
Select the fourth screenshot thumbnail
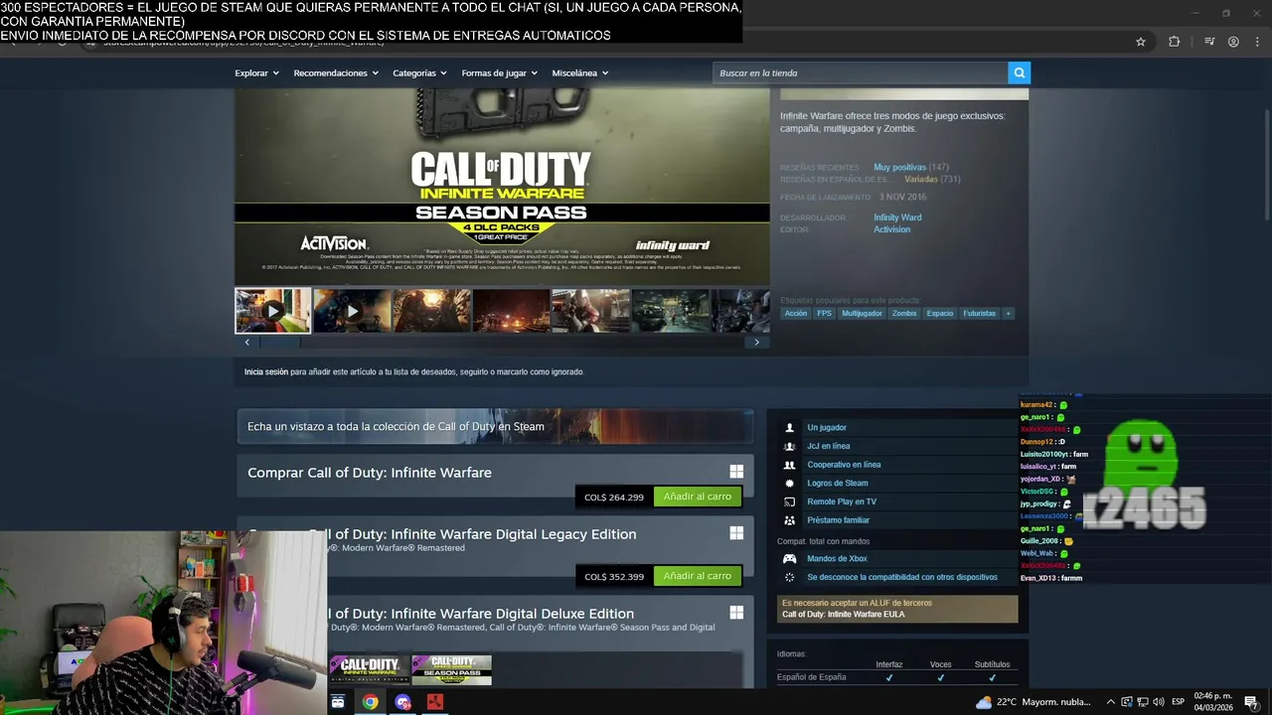point(511,311)
